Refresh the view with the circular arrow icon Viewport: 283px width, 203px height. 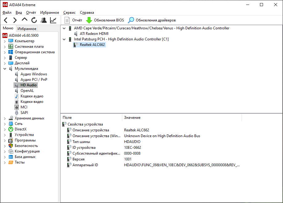pos(34,20)
